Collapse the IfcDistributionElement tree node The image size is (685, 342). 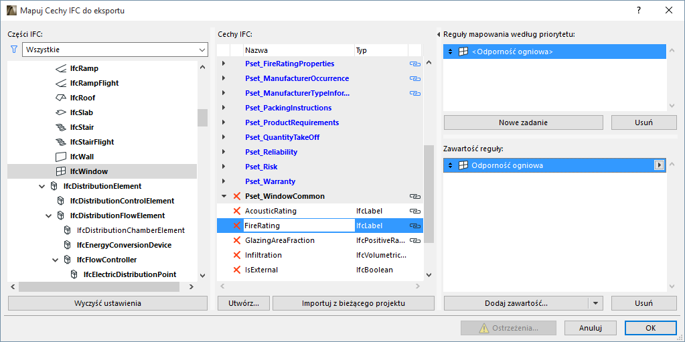[x=42, y=186]
